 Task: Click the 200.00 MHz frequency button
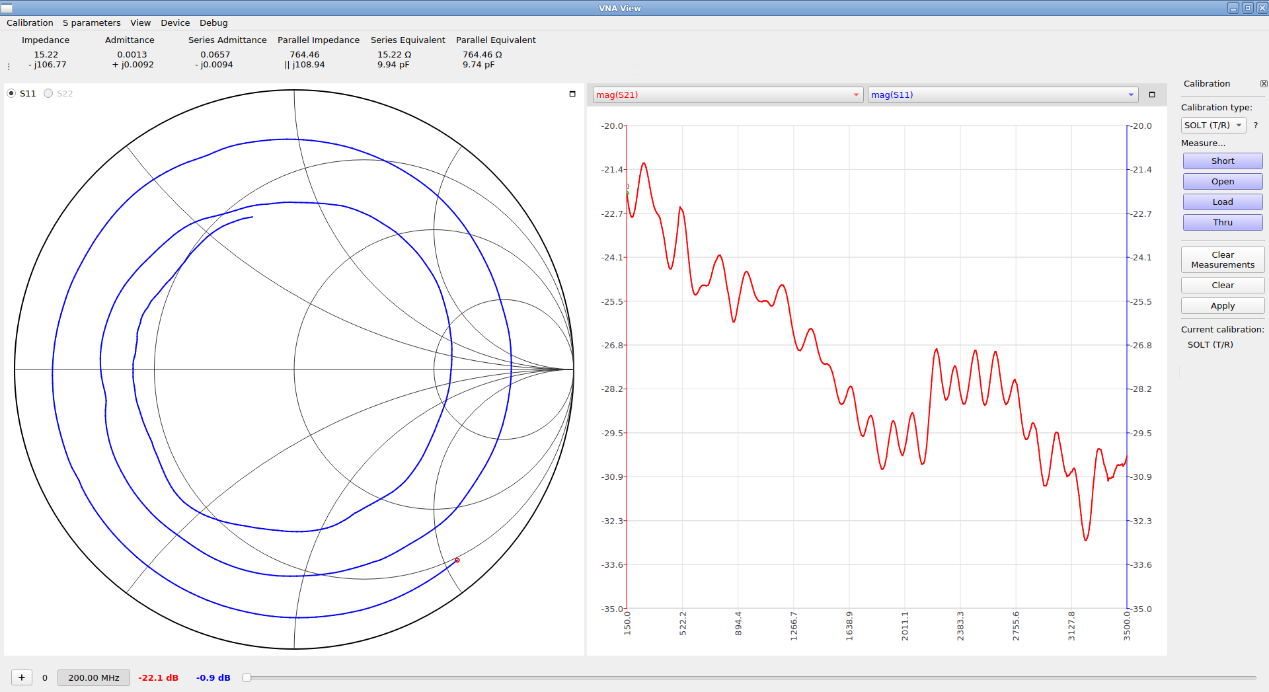[x=94, y=677]
